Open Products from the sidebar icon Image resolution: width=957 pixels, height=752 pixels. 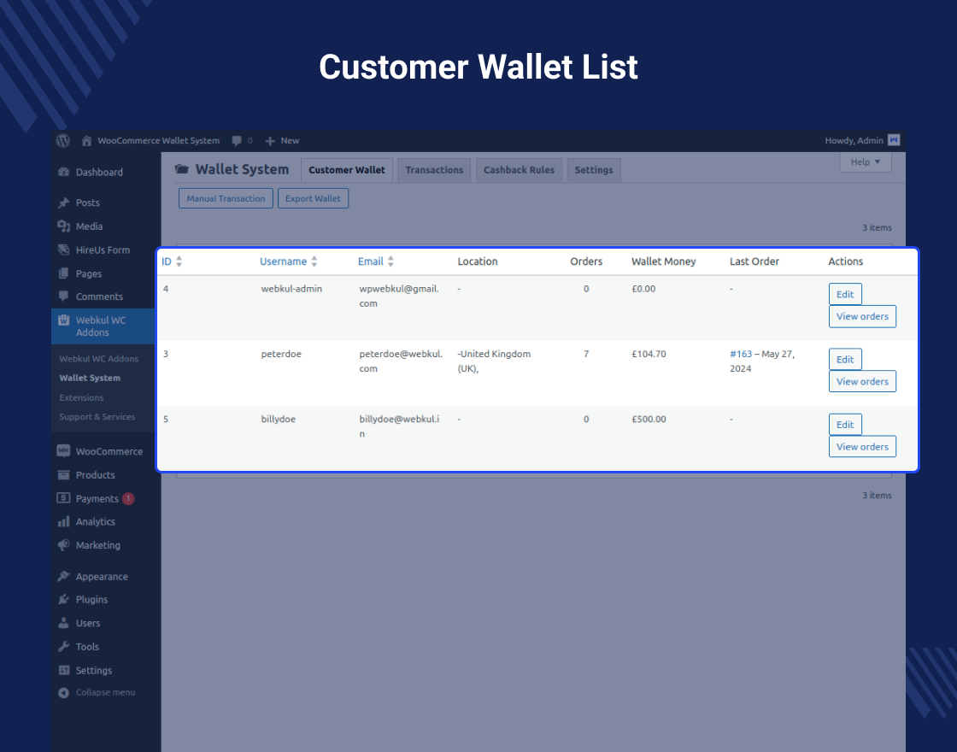point(63,474)
